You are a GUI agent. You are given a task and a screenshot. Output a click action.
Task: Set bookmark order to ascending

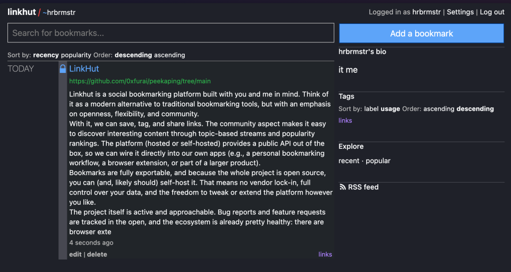click(169, 55)
